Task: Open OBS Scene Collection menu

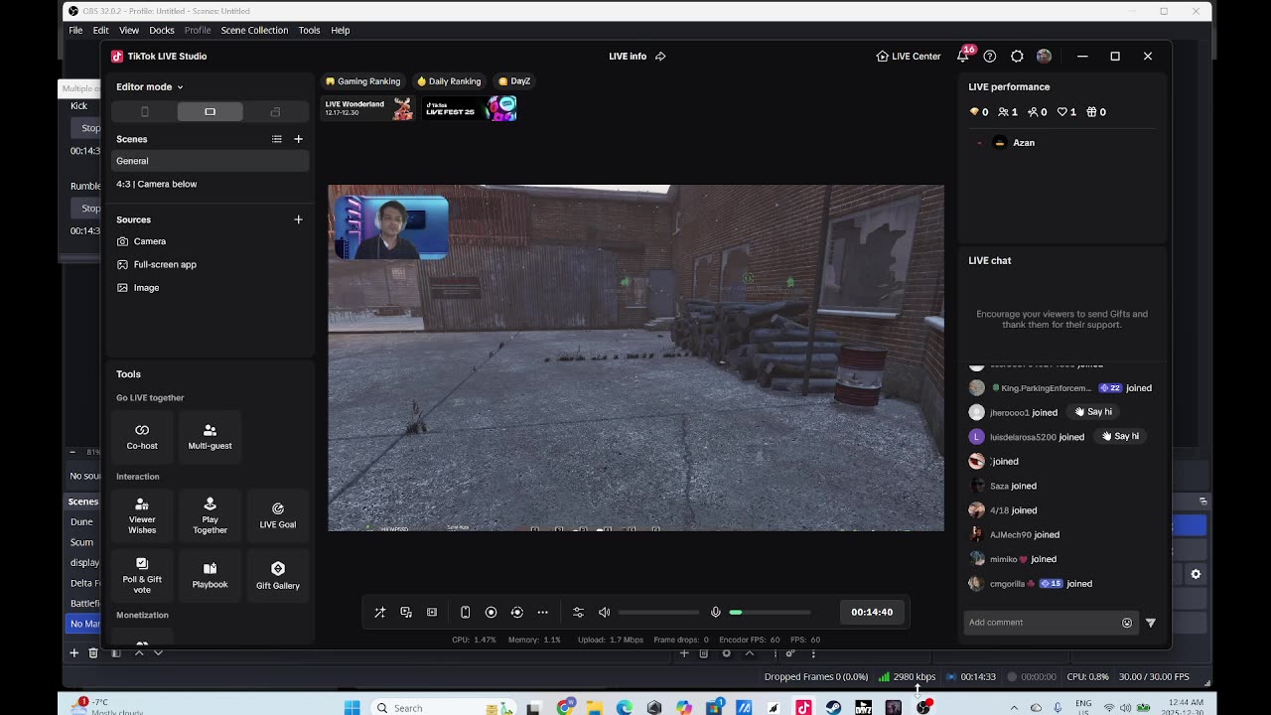Action: point(254,30)
